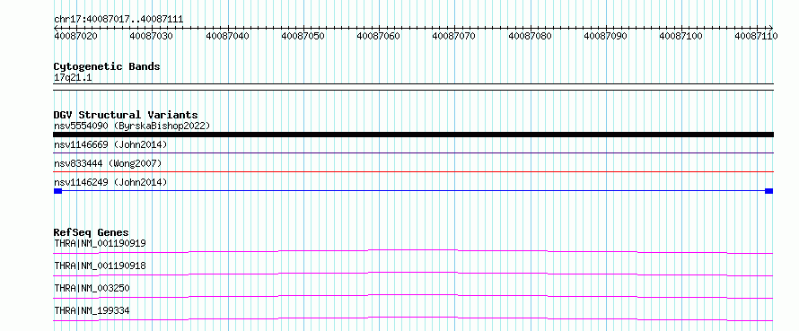Click left blue block of nsv1146249
This screenshot has width=799, height=331.
pos(57,191)
